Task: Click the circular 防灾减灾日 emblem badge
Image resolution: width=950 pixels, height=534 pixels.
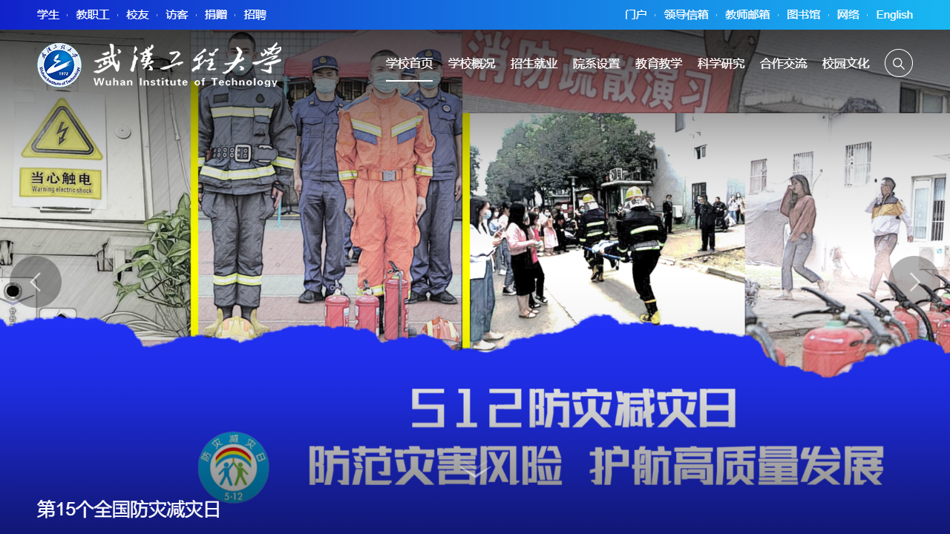Action: pos(234,467)
